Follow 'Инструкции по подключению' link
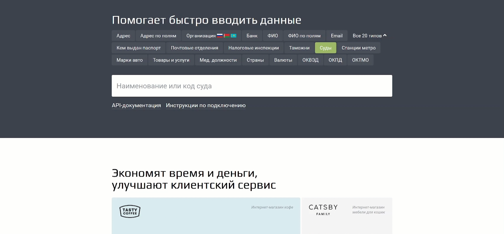Image resolution: width=504 pixels, height=234 pixels. [206, 105]
